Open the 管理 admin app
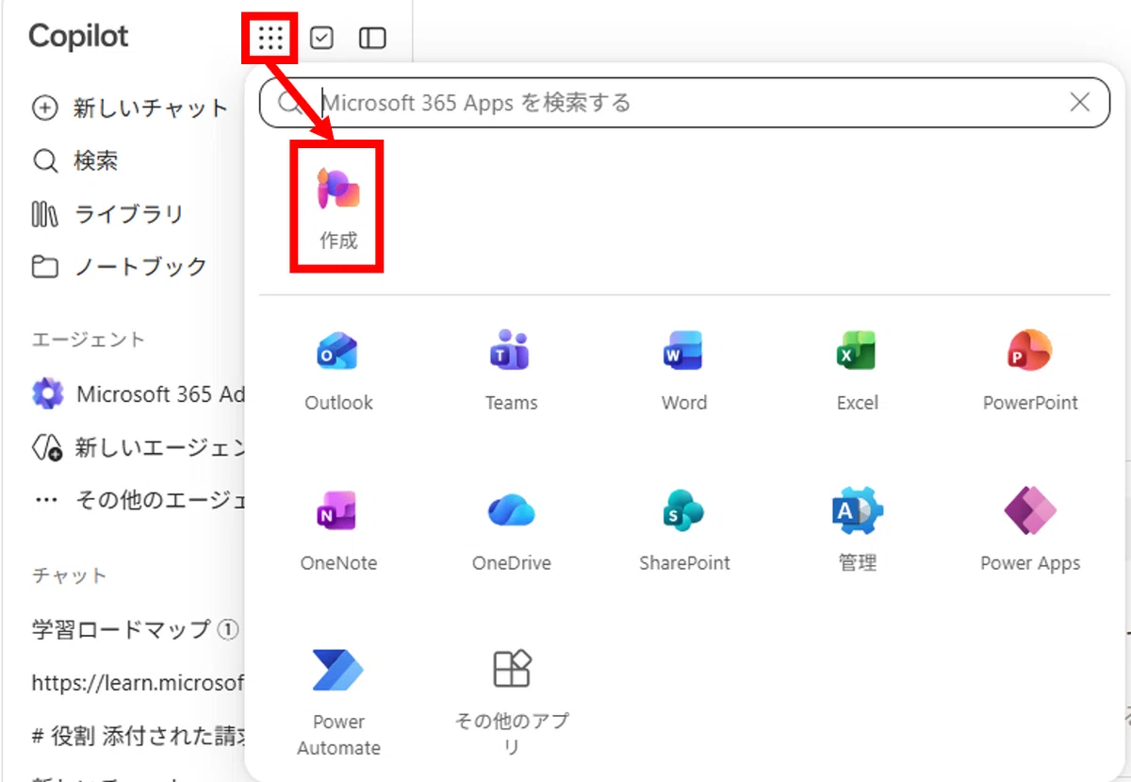This screenshot has width=1131, height=782. click(857, 531)
